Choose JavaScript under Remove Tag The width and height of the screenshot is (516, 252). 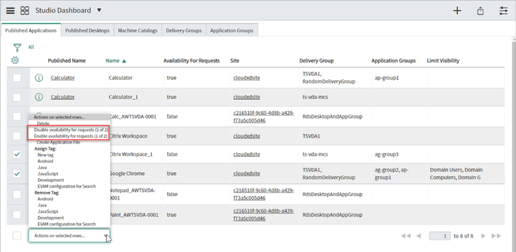(x=48, y=211)
